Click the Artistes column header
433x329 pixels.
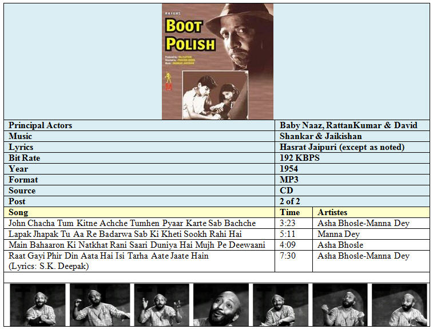click(332, 212)
